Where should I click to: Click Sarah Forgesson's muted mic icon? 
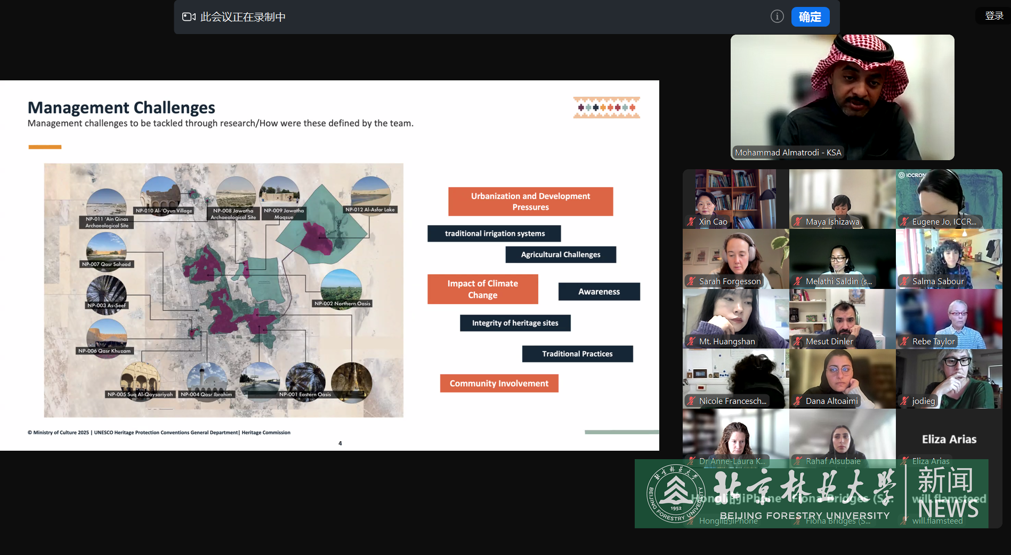pos(691,281)
